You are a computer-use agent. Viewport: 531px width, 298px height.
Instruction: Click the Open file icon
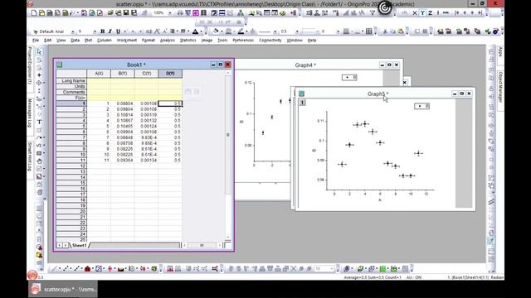[110, 13]
